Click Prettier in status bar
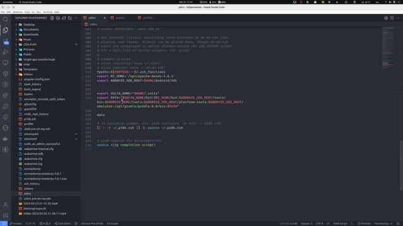 click(364, 223)
